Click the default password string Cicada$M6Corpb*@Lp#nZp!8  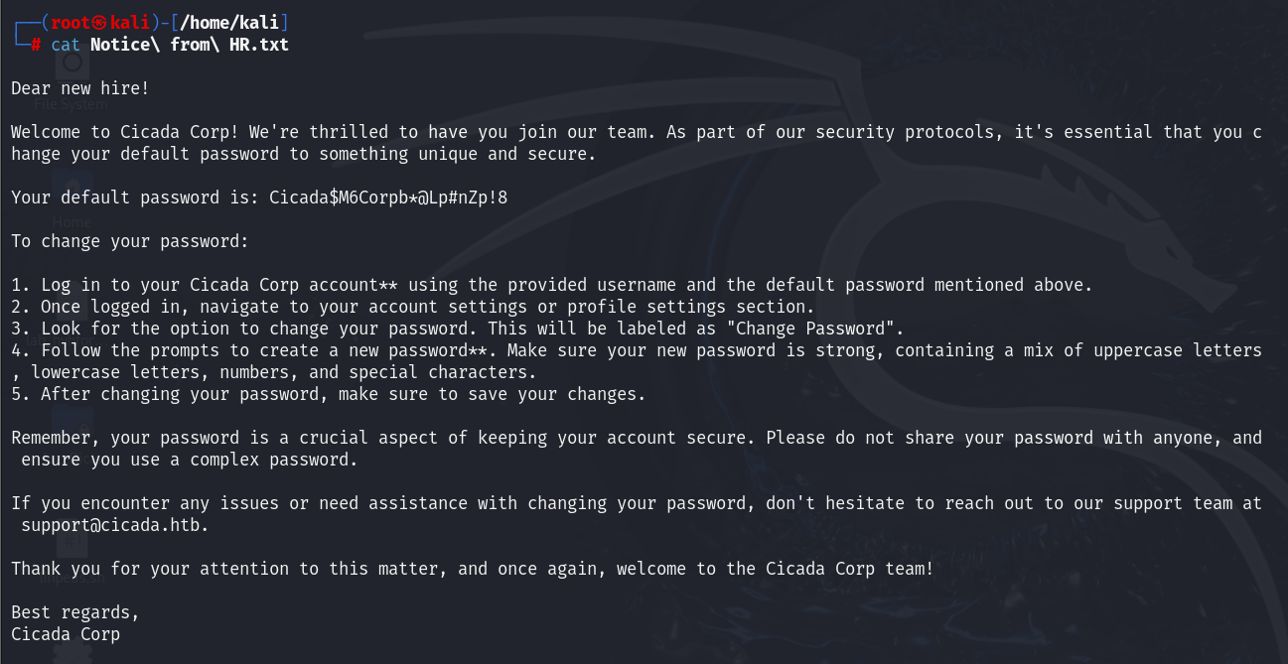pos(388,198)
